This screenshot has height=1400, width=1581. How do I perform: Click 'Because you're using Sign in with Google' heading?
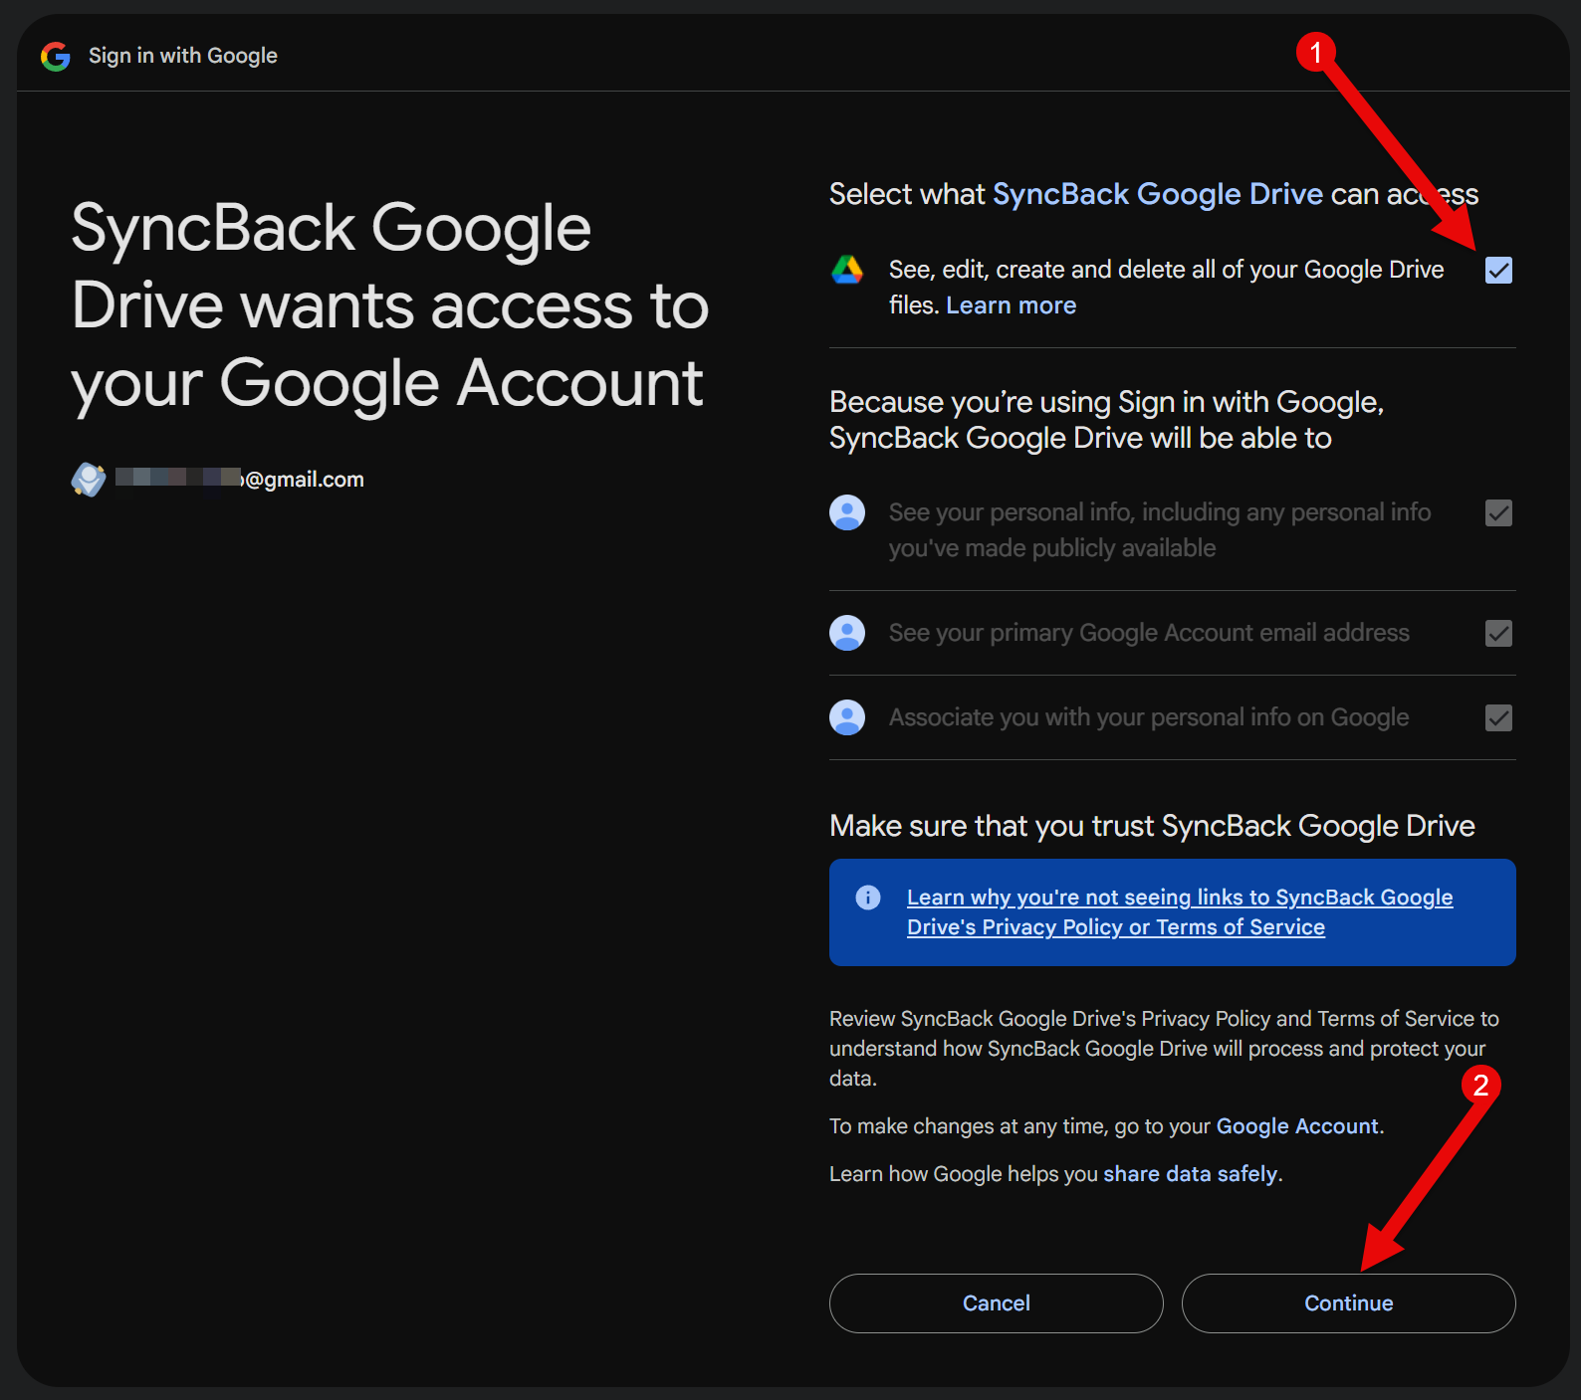point(1107,420)
